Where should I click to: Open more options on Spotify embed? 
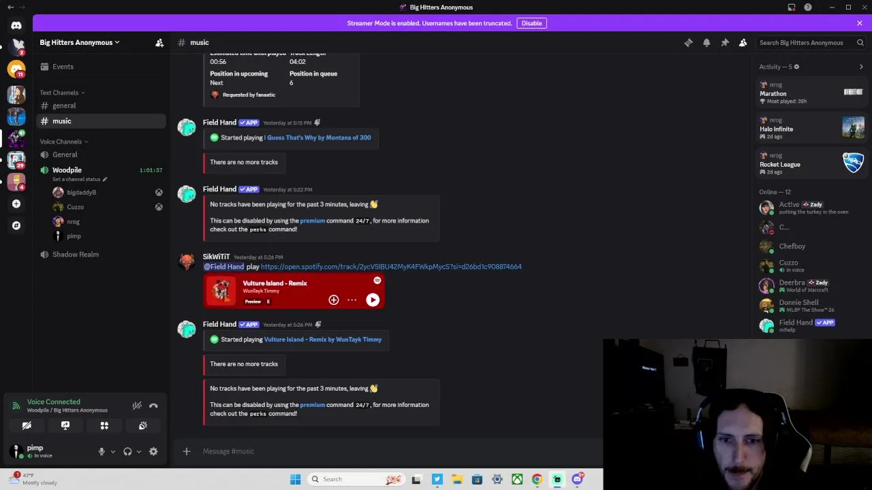coord(352,300)
